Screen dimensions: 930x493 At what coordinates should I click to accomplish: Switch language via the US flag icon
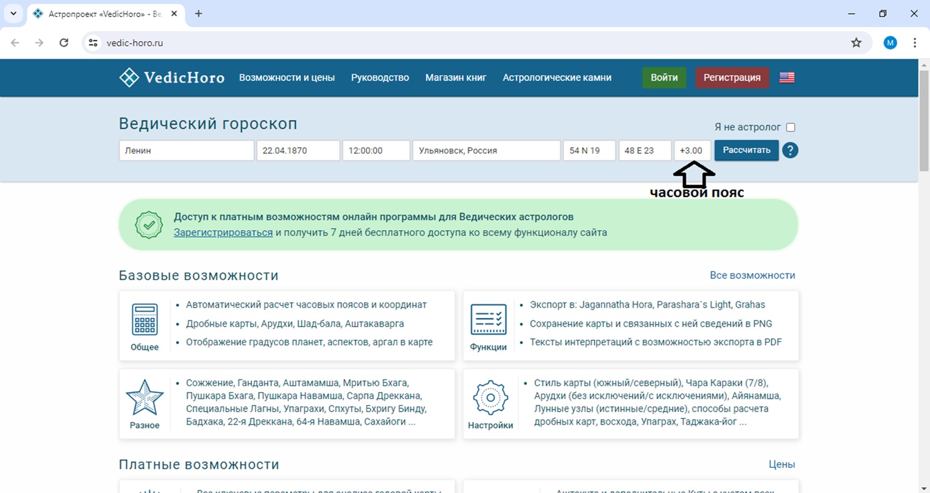[x=786, y=78]
